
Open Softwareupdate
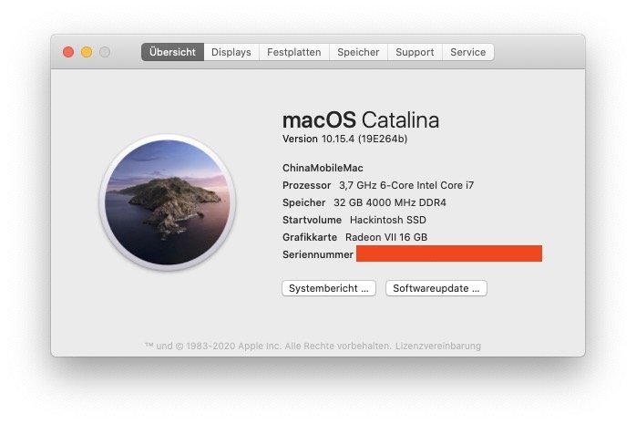pos(436,288)
